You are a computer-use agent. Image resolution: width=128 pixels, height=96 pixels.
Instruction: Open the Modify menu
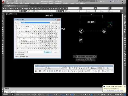click(51, 3)
